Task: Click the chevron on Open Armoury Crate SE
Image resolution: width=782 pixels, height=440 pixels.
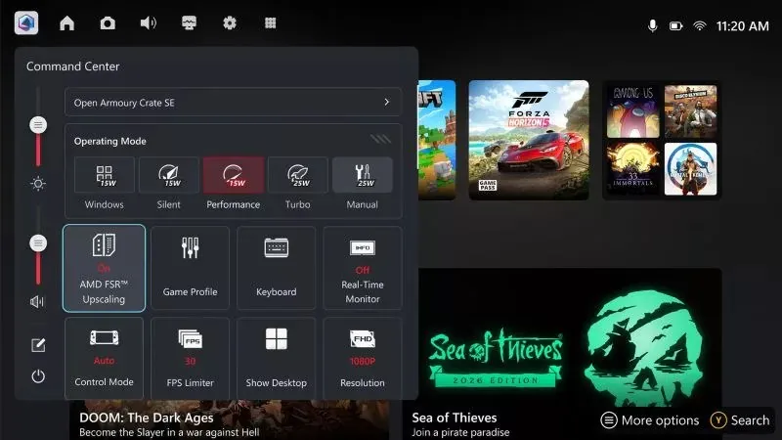Action: 386,102
